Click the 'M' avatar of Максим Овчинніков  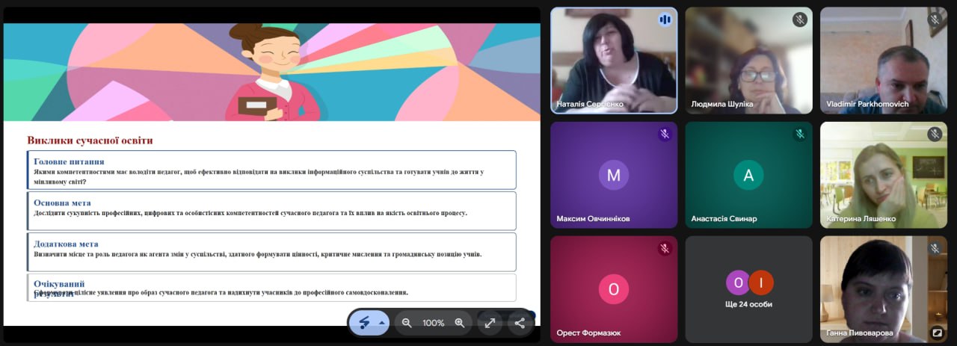pos(614,175)
